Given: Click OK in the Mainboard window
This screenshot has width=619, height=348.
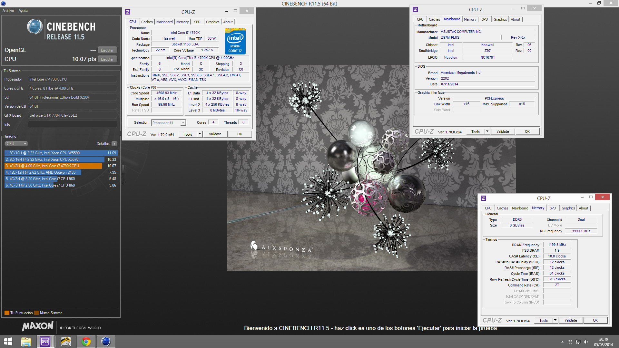Looking at the screenshot, I should pyautogui.click(x=527, y=131).
